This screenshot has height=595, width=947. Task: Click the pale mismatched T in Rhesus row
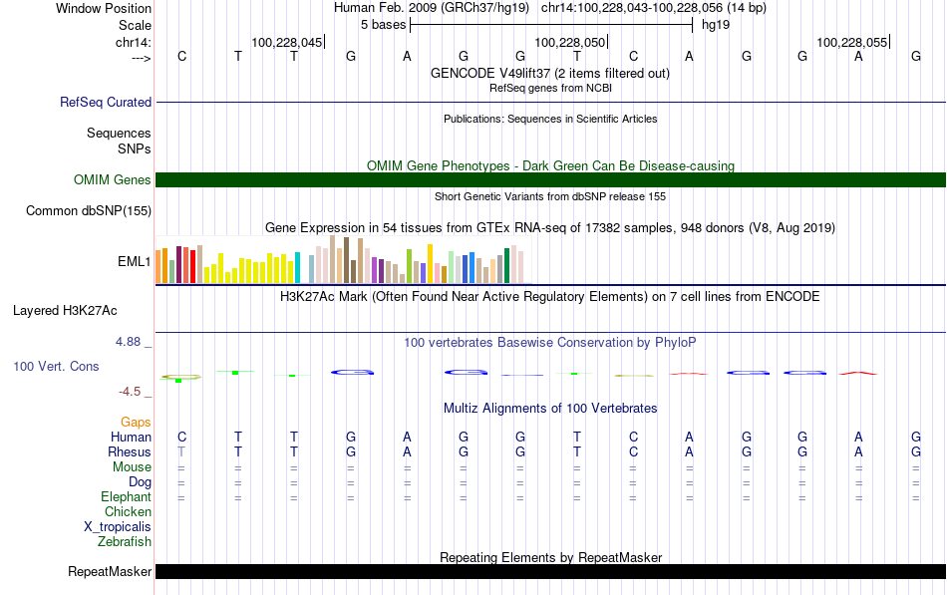pyautogui.click(x=181, y=451)
